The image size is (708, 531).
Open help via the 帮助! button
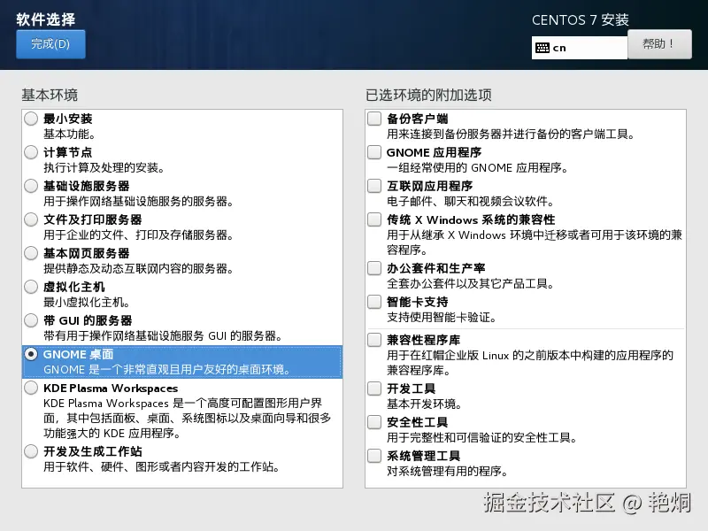[x=659, y=43]
